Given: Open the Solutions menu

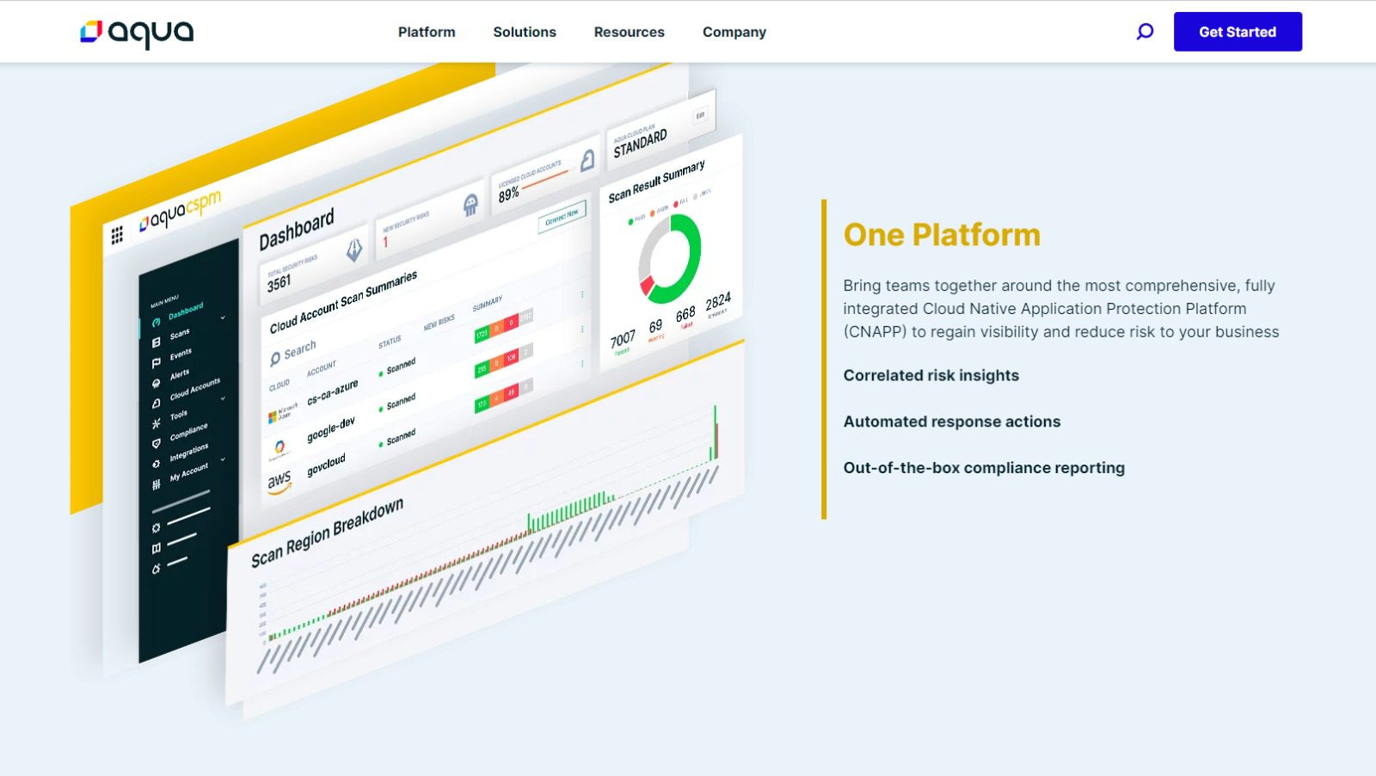Looking at the screenshot, I should coord(525,32).
